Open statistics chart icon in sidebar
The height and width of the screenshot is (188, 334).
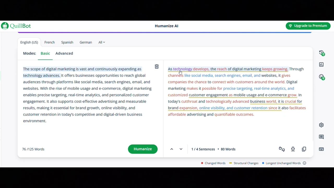pyautogui.click(x=321, y=64)
